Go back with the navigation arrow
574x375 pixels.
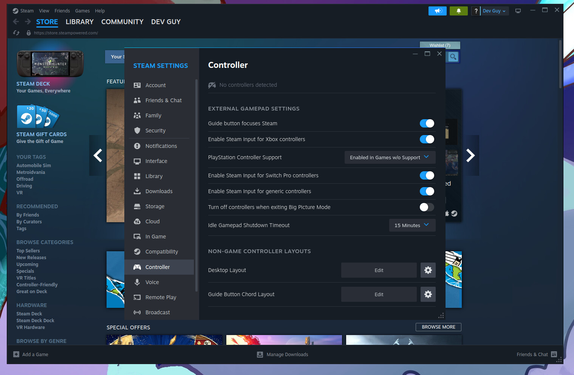[16, 22]
